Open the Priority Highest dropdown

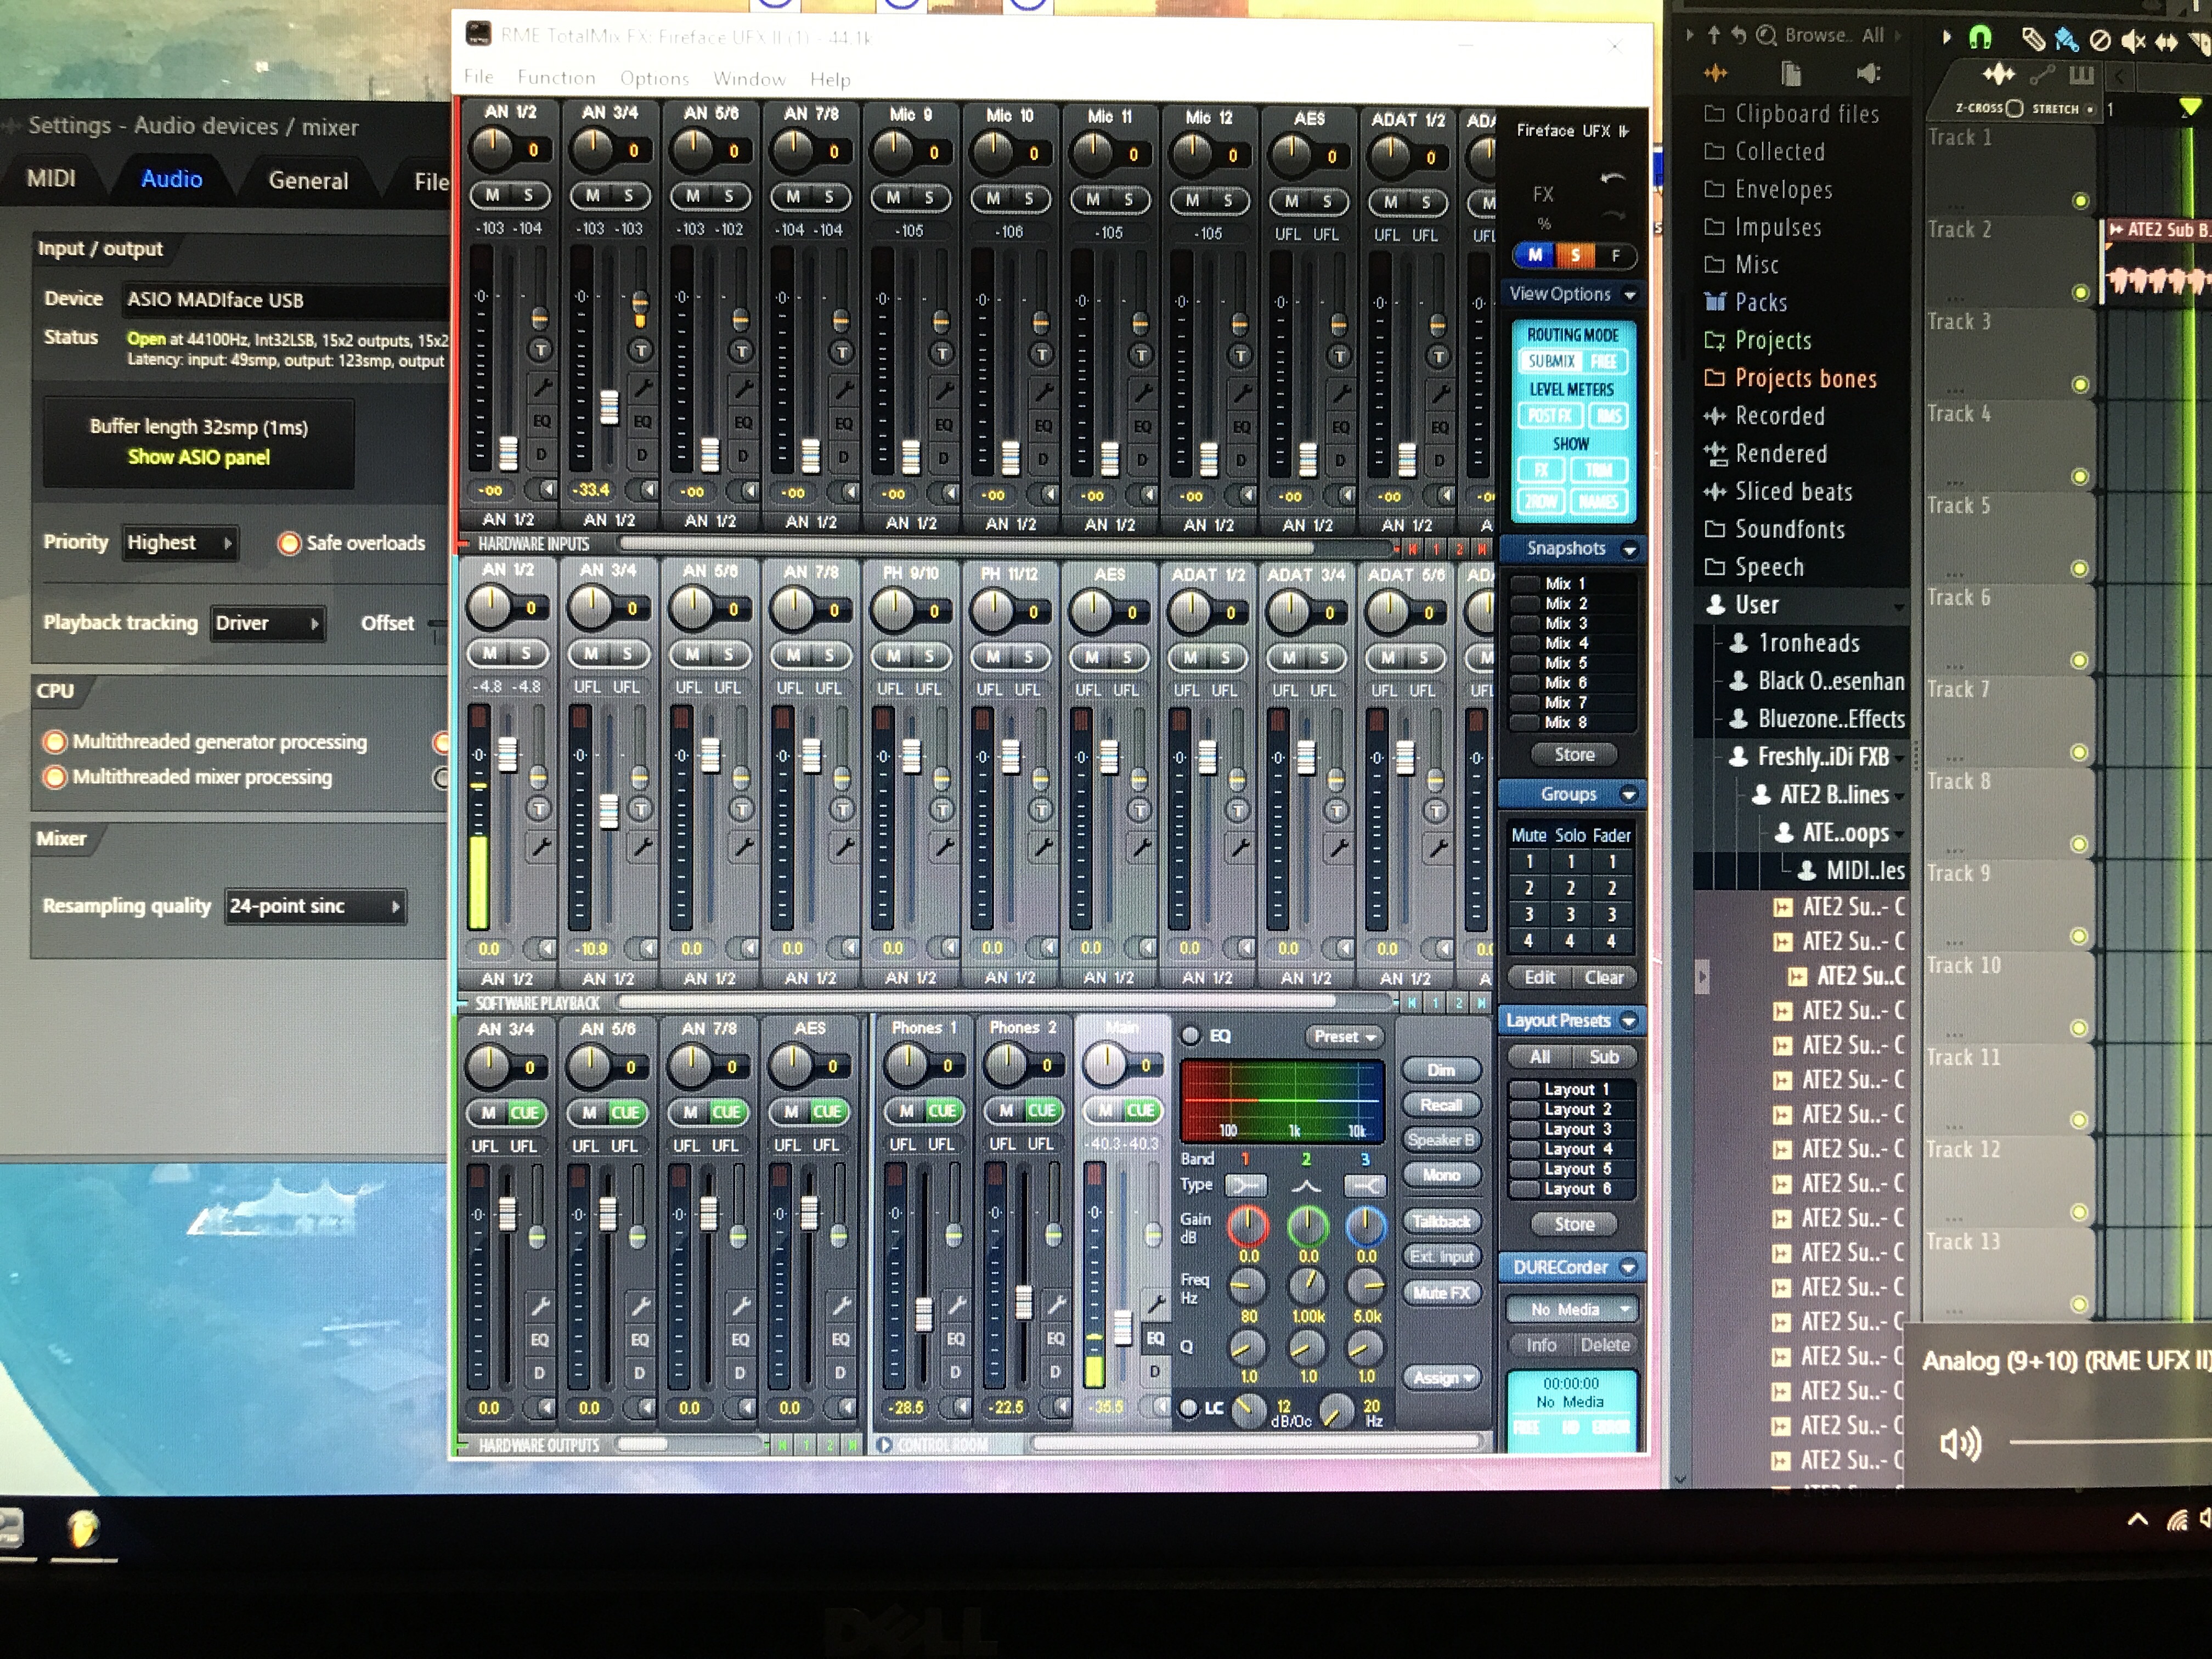[x=180, y=543]
